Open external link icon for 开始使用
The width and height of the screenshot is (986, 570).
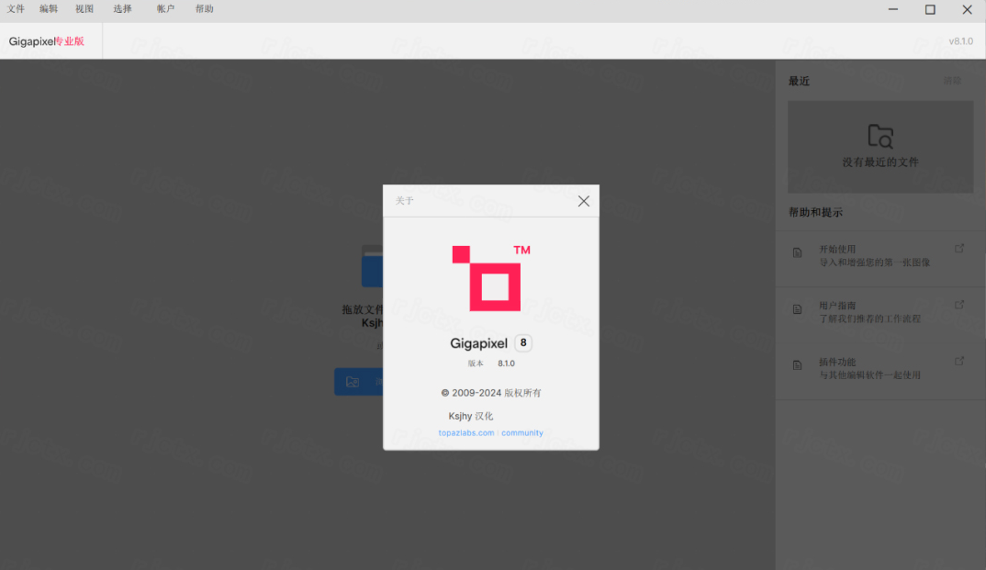(959, 249)
